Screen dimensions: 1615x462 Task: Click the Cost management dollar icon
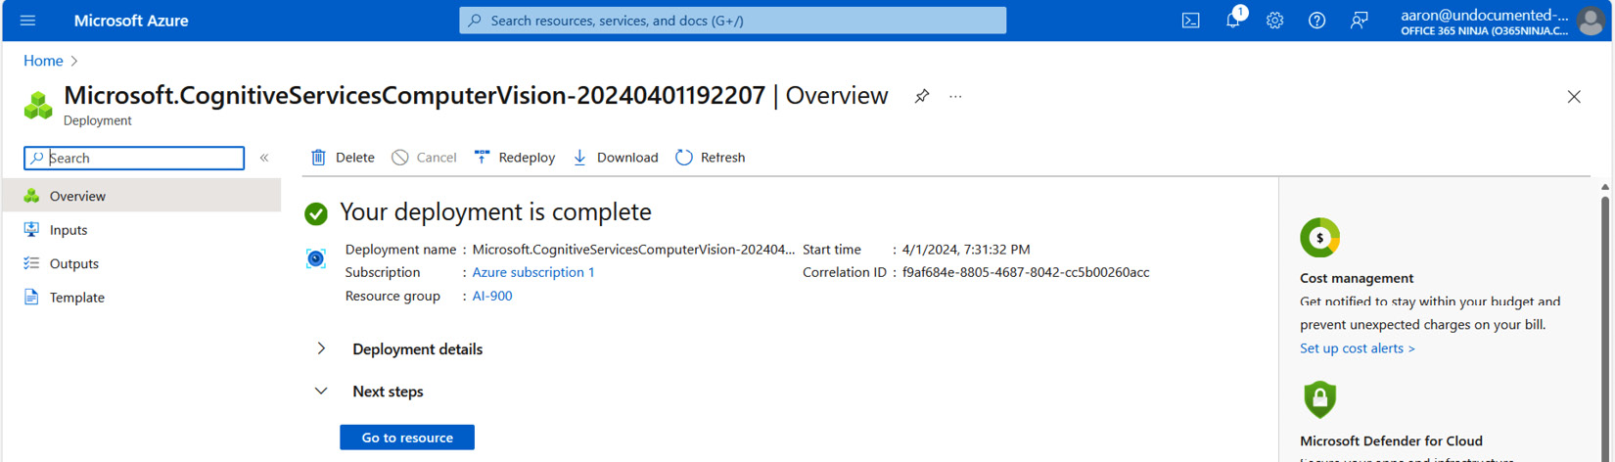pos(1319,238)
